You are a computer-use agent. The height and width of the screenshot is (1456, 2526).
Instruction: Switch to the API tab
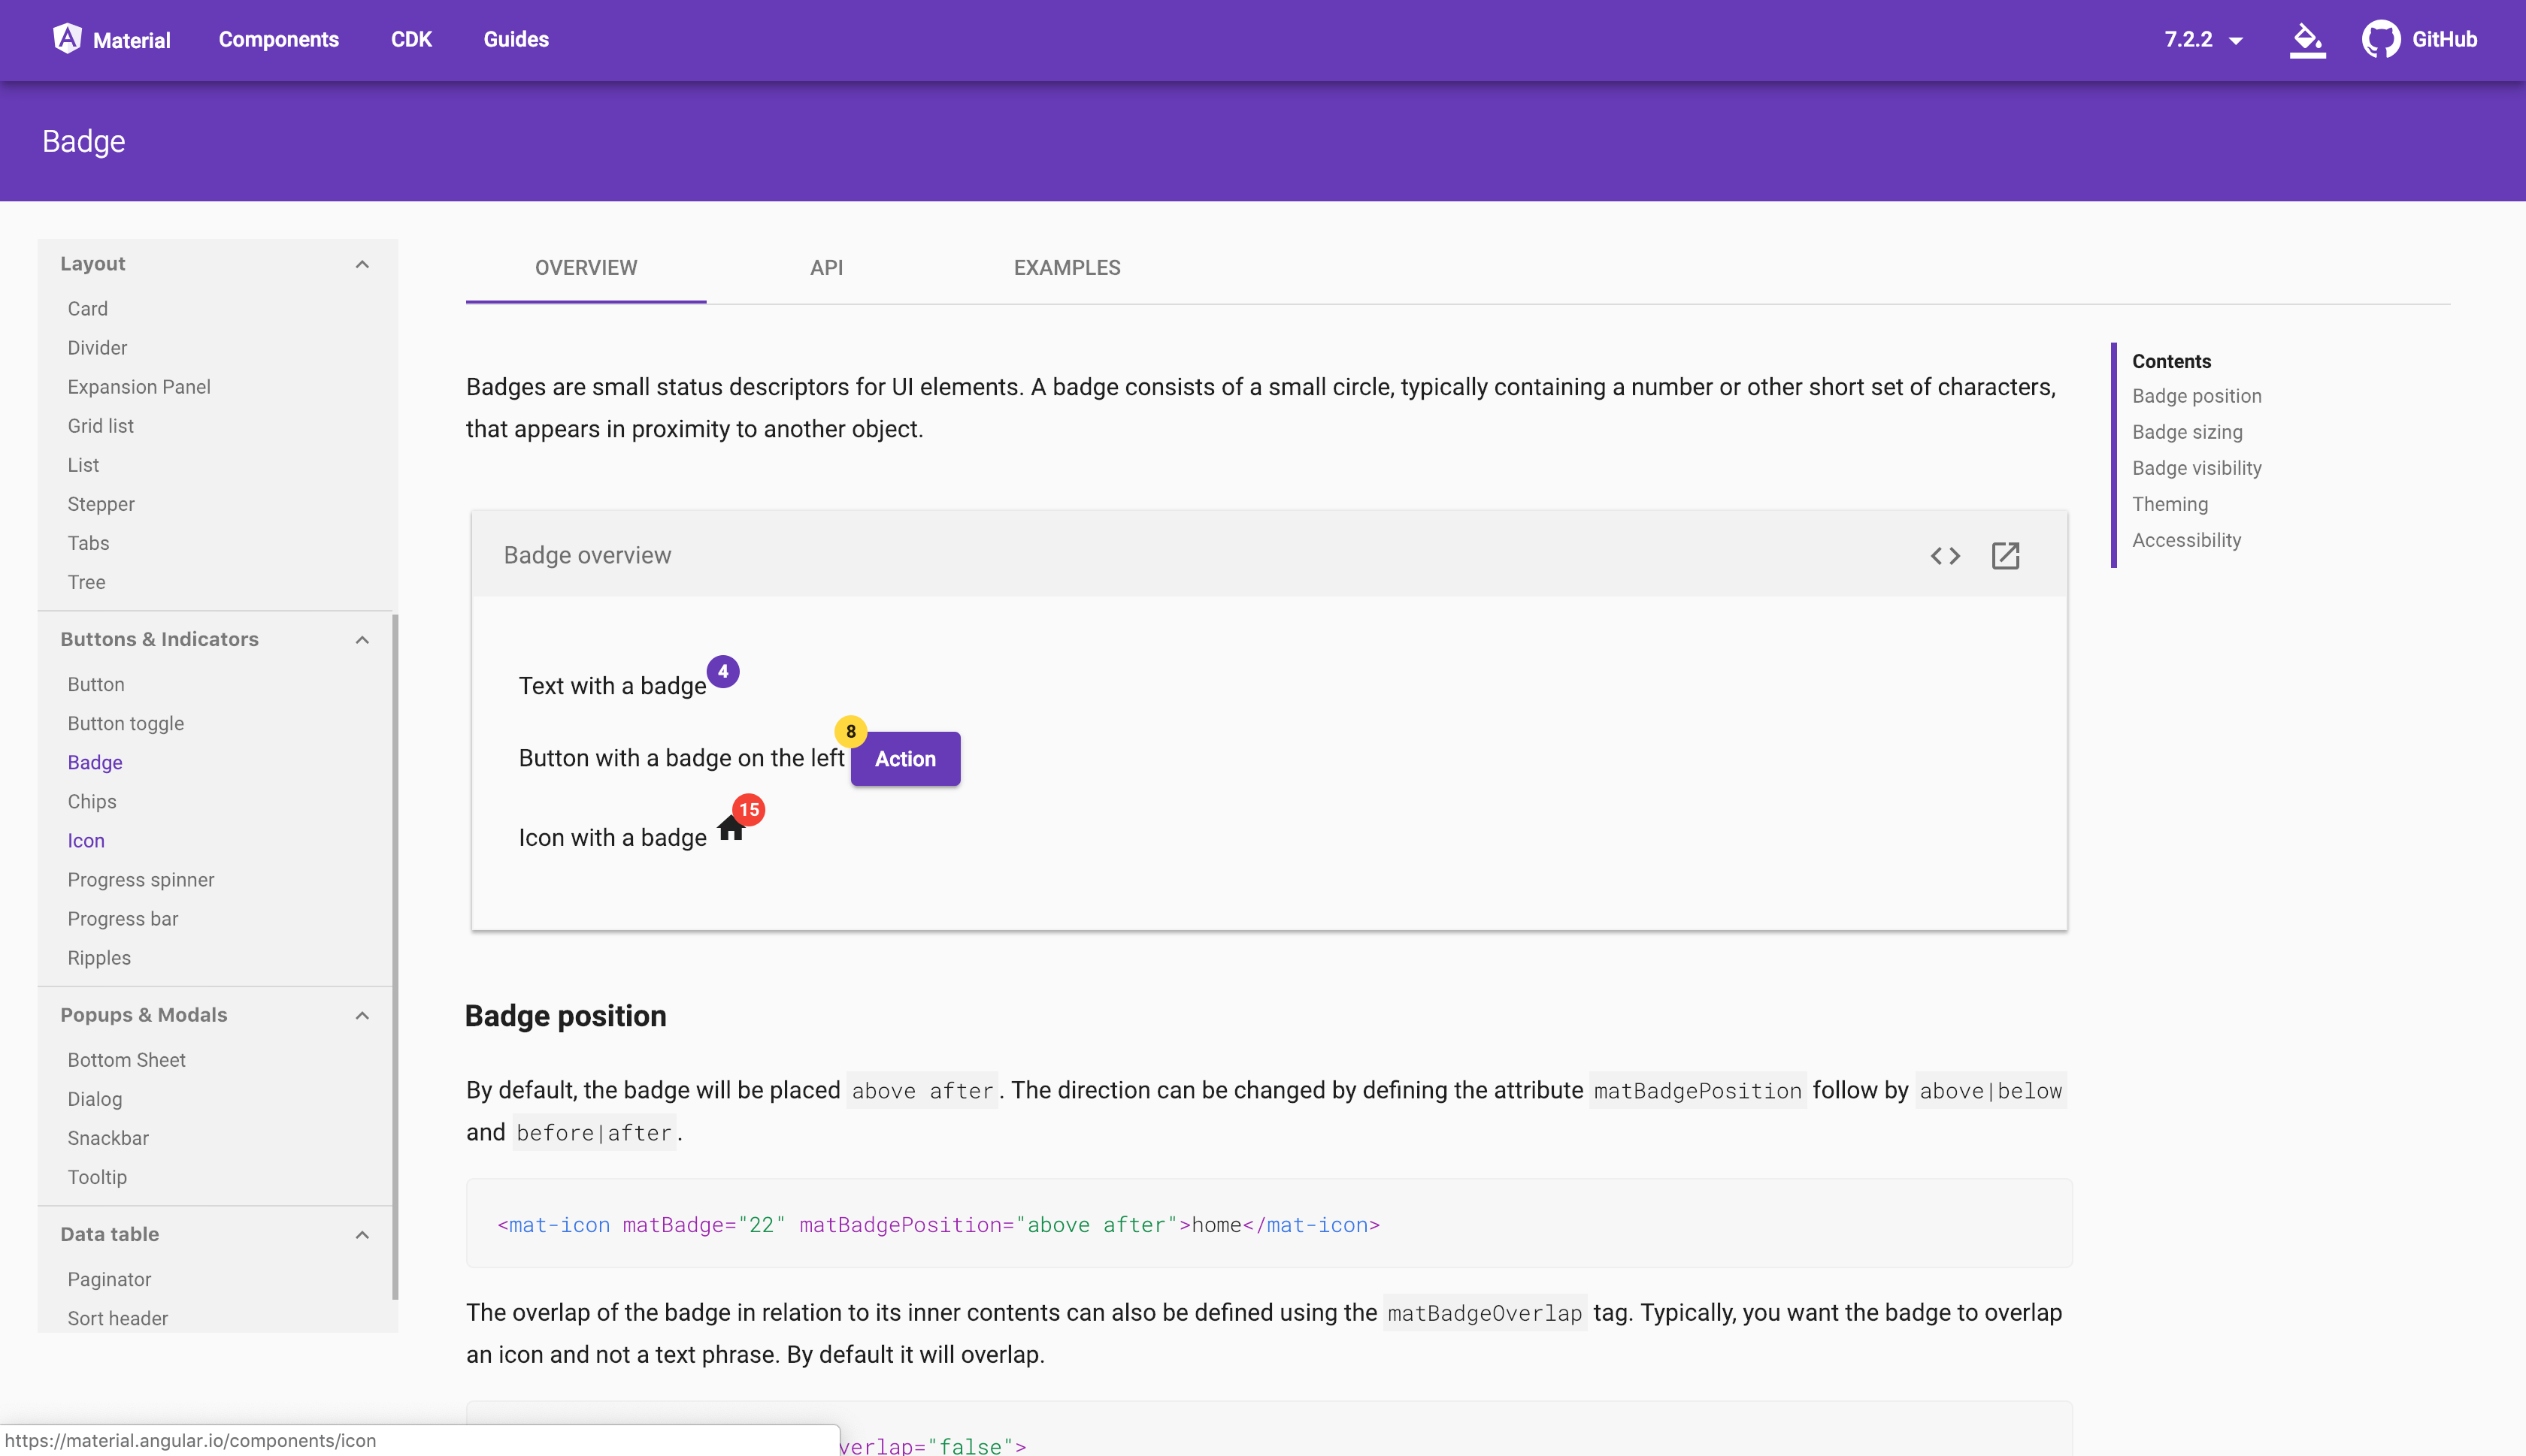(826, 267)
